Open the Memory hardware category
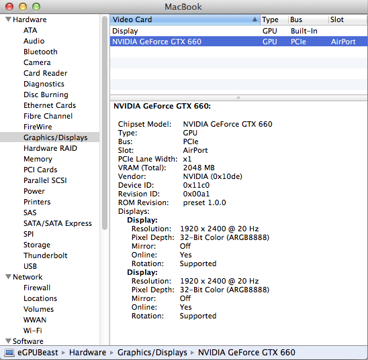This screenshot has width=368, height=360. coord(38,159)
